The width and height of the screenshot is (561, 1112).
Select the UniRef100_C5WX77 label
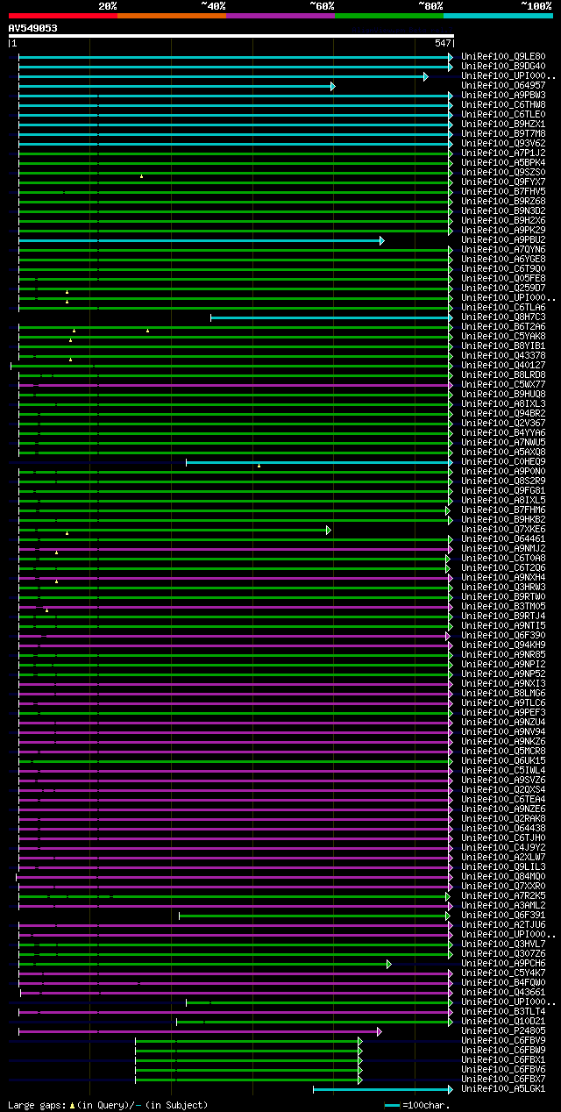click(503, 384)
